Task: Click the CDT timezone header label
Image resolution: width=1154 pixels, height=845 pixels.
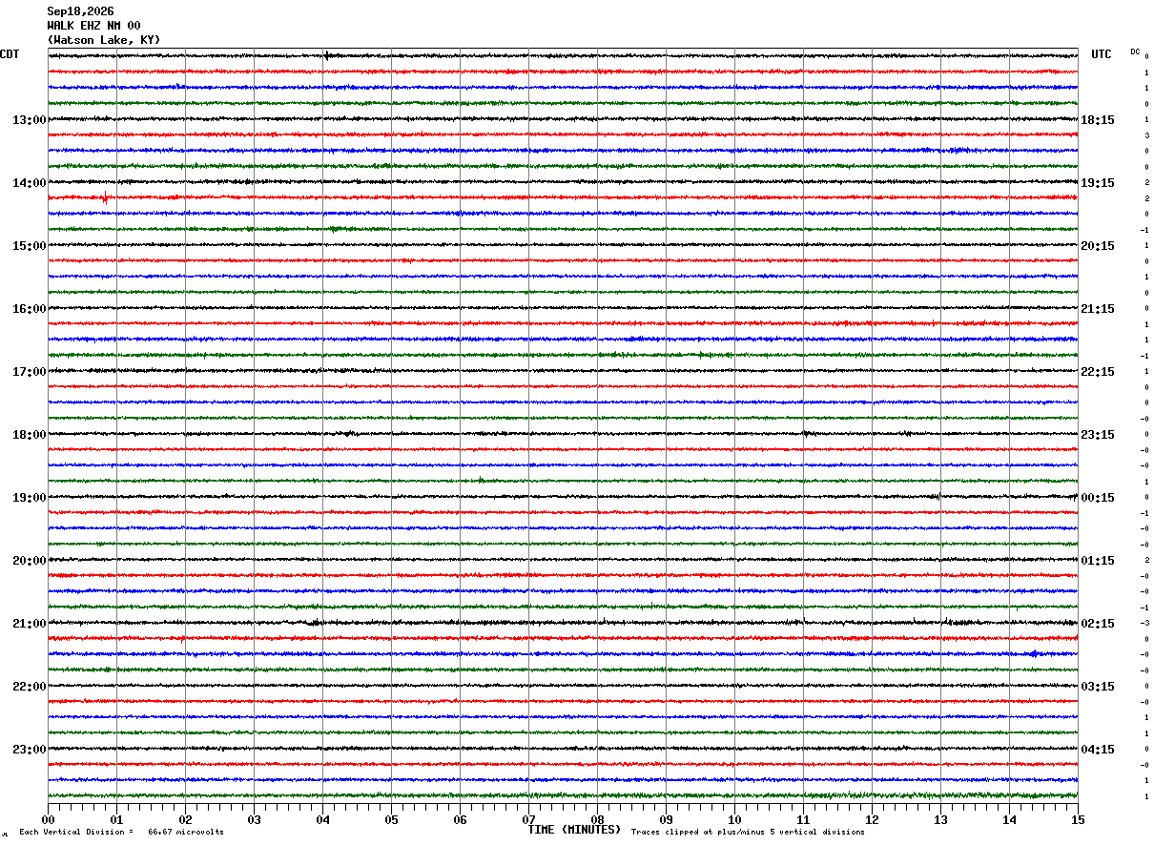Action: [10, 54]
